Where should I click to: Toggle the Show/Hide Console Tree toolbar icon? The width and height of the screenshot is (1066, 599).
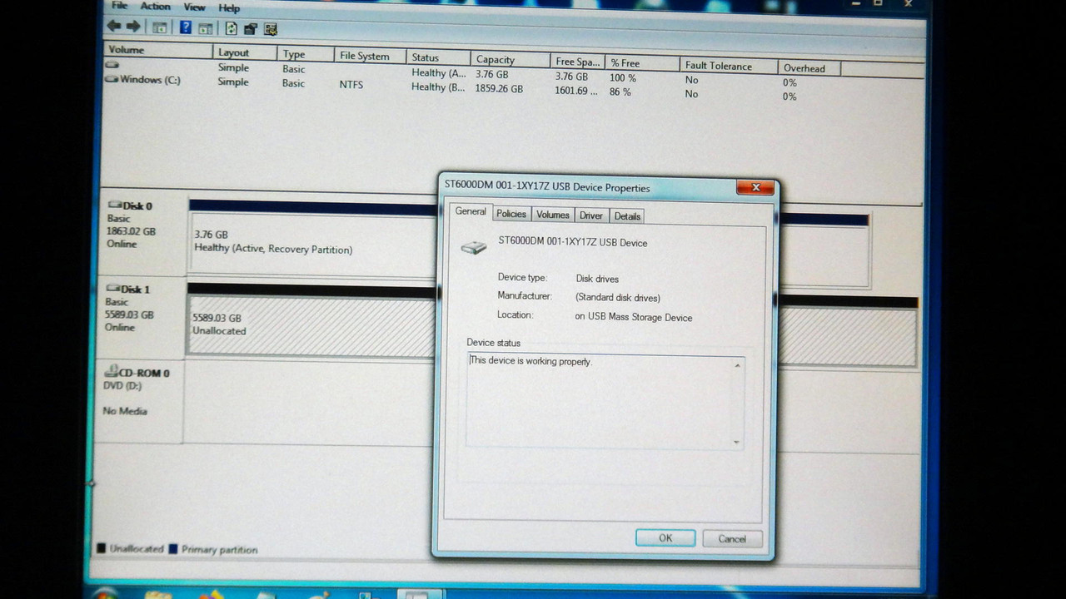160,27
